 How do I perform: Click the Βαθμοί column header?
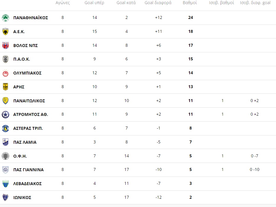(190, 3)
